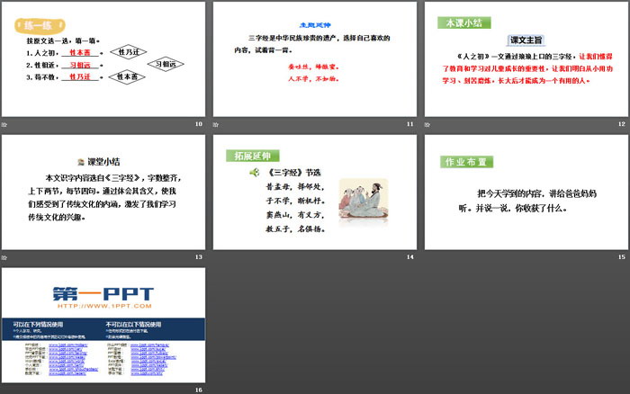Click the summary paragraph on slide 13
This screenshot has height=394, width=630.
tap(104, 198)
